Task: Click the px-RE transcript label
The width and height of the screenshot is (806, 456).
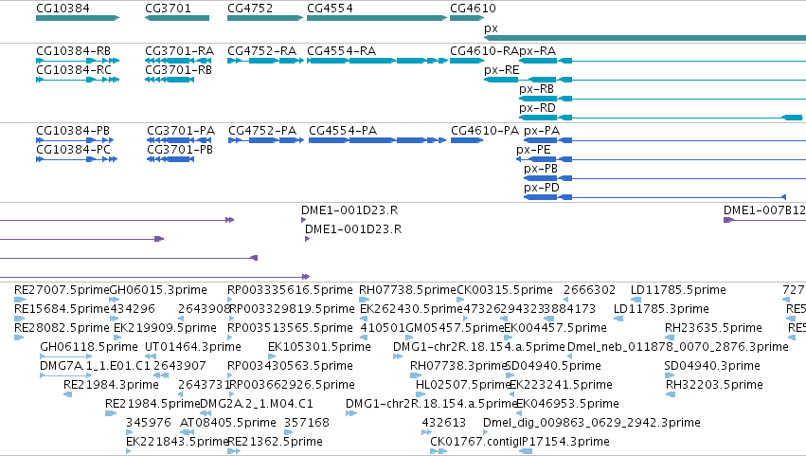Action: (502, 70)
